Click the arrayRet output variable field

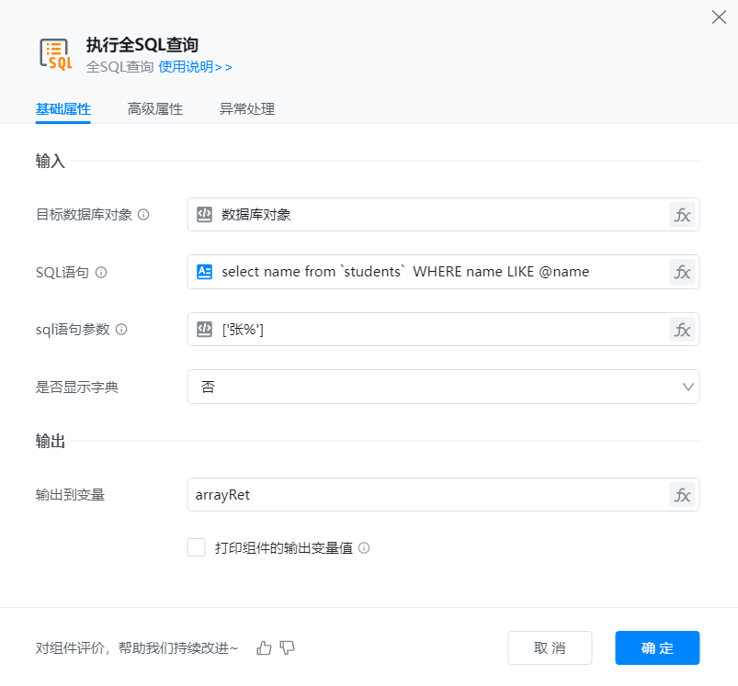pyautogui.click(x=427, y=495)
